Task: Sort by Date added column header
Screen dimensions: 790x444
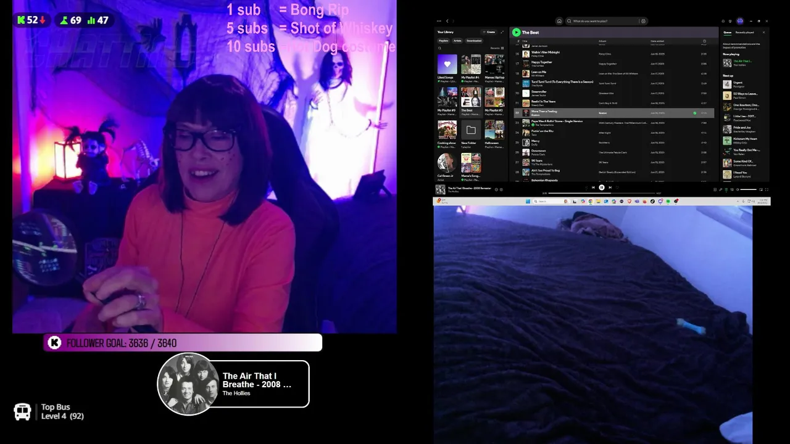Action: click(x=657, y=41)
